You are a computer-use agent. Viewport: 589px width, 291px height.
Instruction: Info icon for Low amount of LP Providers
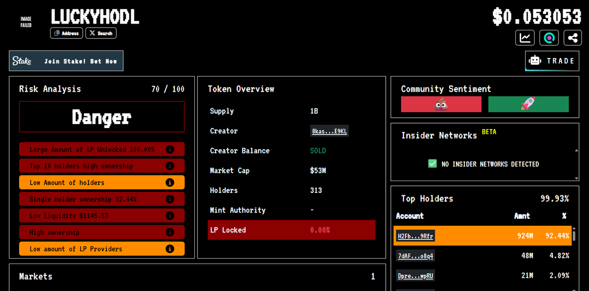170,249
